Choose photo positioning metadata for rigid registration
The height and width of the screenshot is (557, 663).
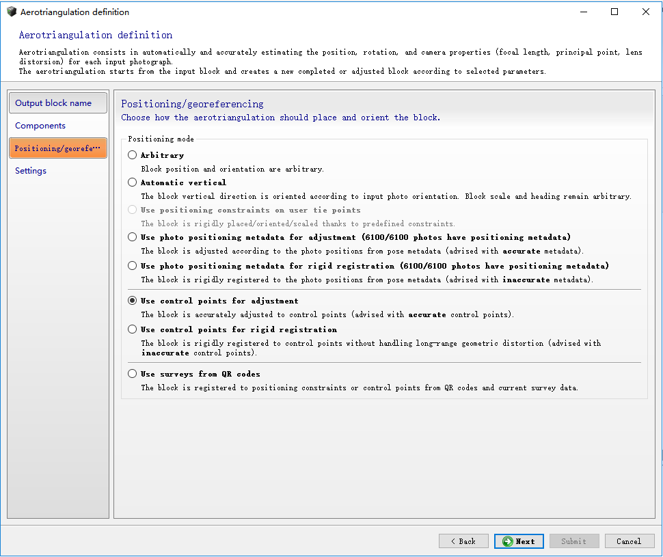[x=133, y=266]
